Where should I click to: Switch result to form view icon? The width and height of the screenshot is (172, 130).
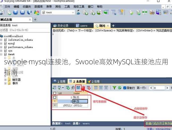(101, 88)
